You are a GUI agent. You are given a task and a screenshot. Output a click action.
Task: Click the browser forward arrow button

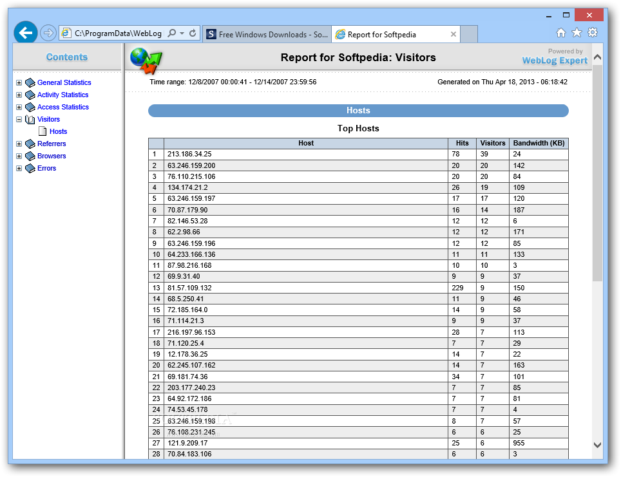tap(48, 33)
